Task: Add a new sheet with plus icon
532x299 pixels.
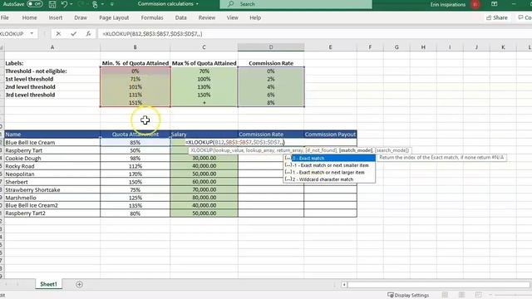Action: tap(79, 284)
